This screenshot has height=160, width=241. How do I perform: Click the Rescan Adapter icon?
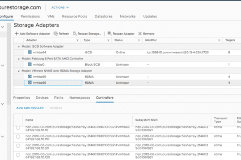110,33
